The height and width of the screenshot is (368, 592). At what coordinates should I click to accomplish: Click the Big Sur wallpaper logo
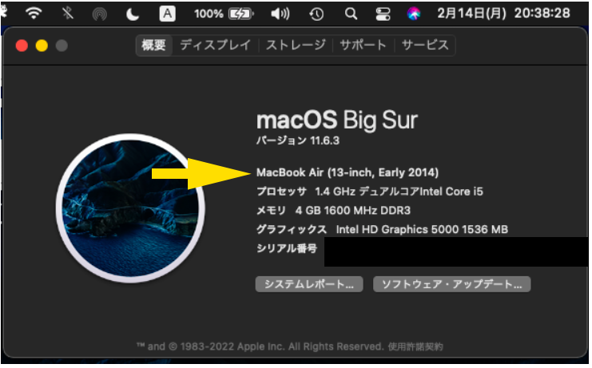(131, 208)
